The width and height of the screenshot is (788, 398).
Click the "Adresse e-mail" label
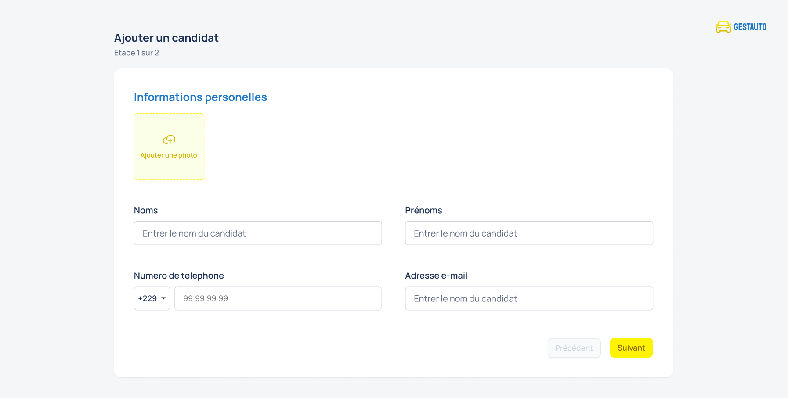pyautogui.click(x=436, y=276)
